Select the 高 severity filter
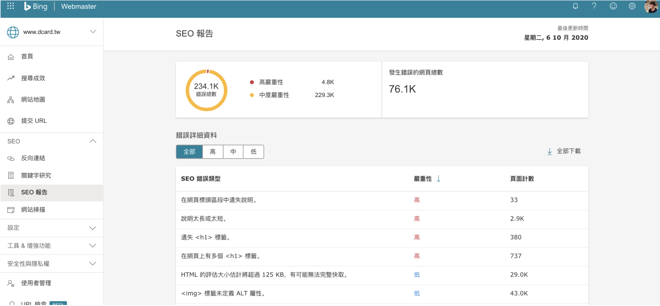This screenshot has width=660, height=306. pyautogui.click(x=213, y=152)
